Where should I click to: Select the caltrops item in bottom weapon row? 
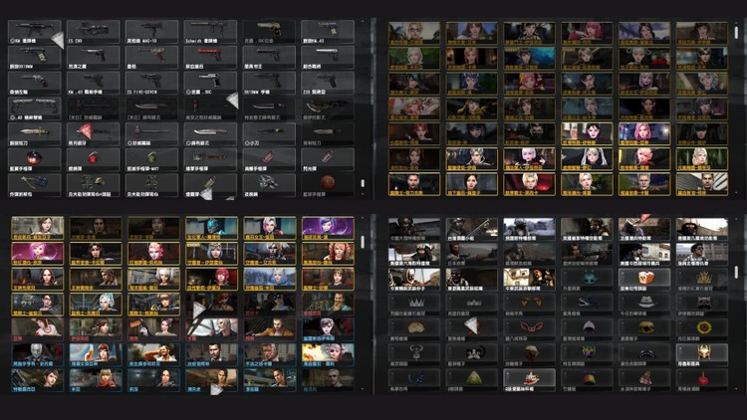coord(269,186)
